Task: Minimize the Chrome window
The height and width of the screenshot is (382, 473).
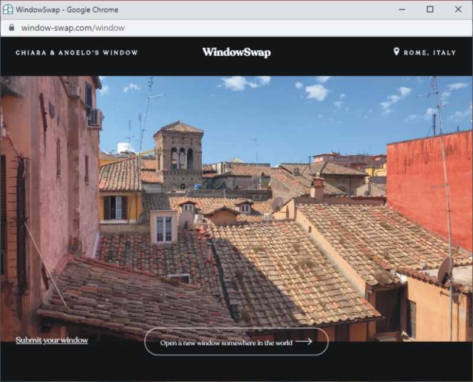Action: pos(401,9)
